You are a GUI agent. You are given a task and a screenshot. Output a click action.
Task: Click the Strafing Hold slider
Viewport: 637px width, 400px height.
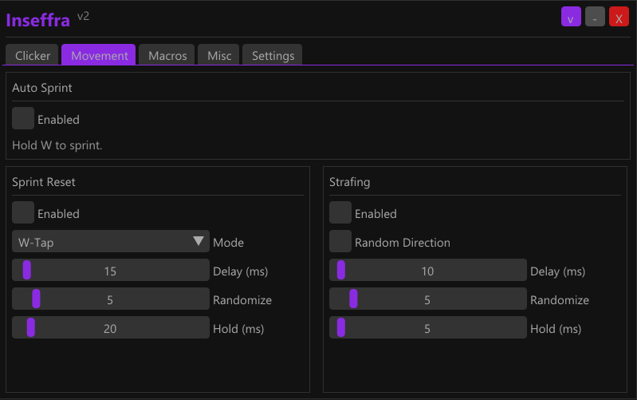pos(427,327)
